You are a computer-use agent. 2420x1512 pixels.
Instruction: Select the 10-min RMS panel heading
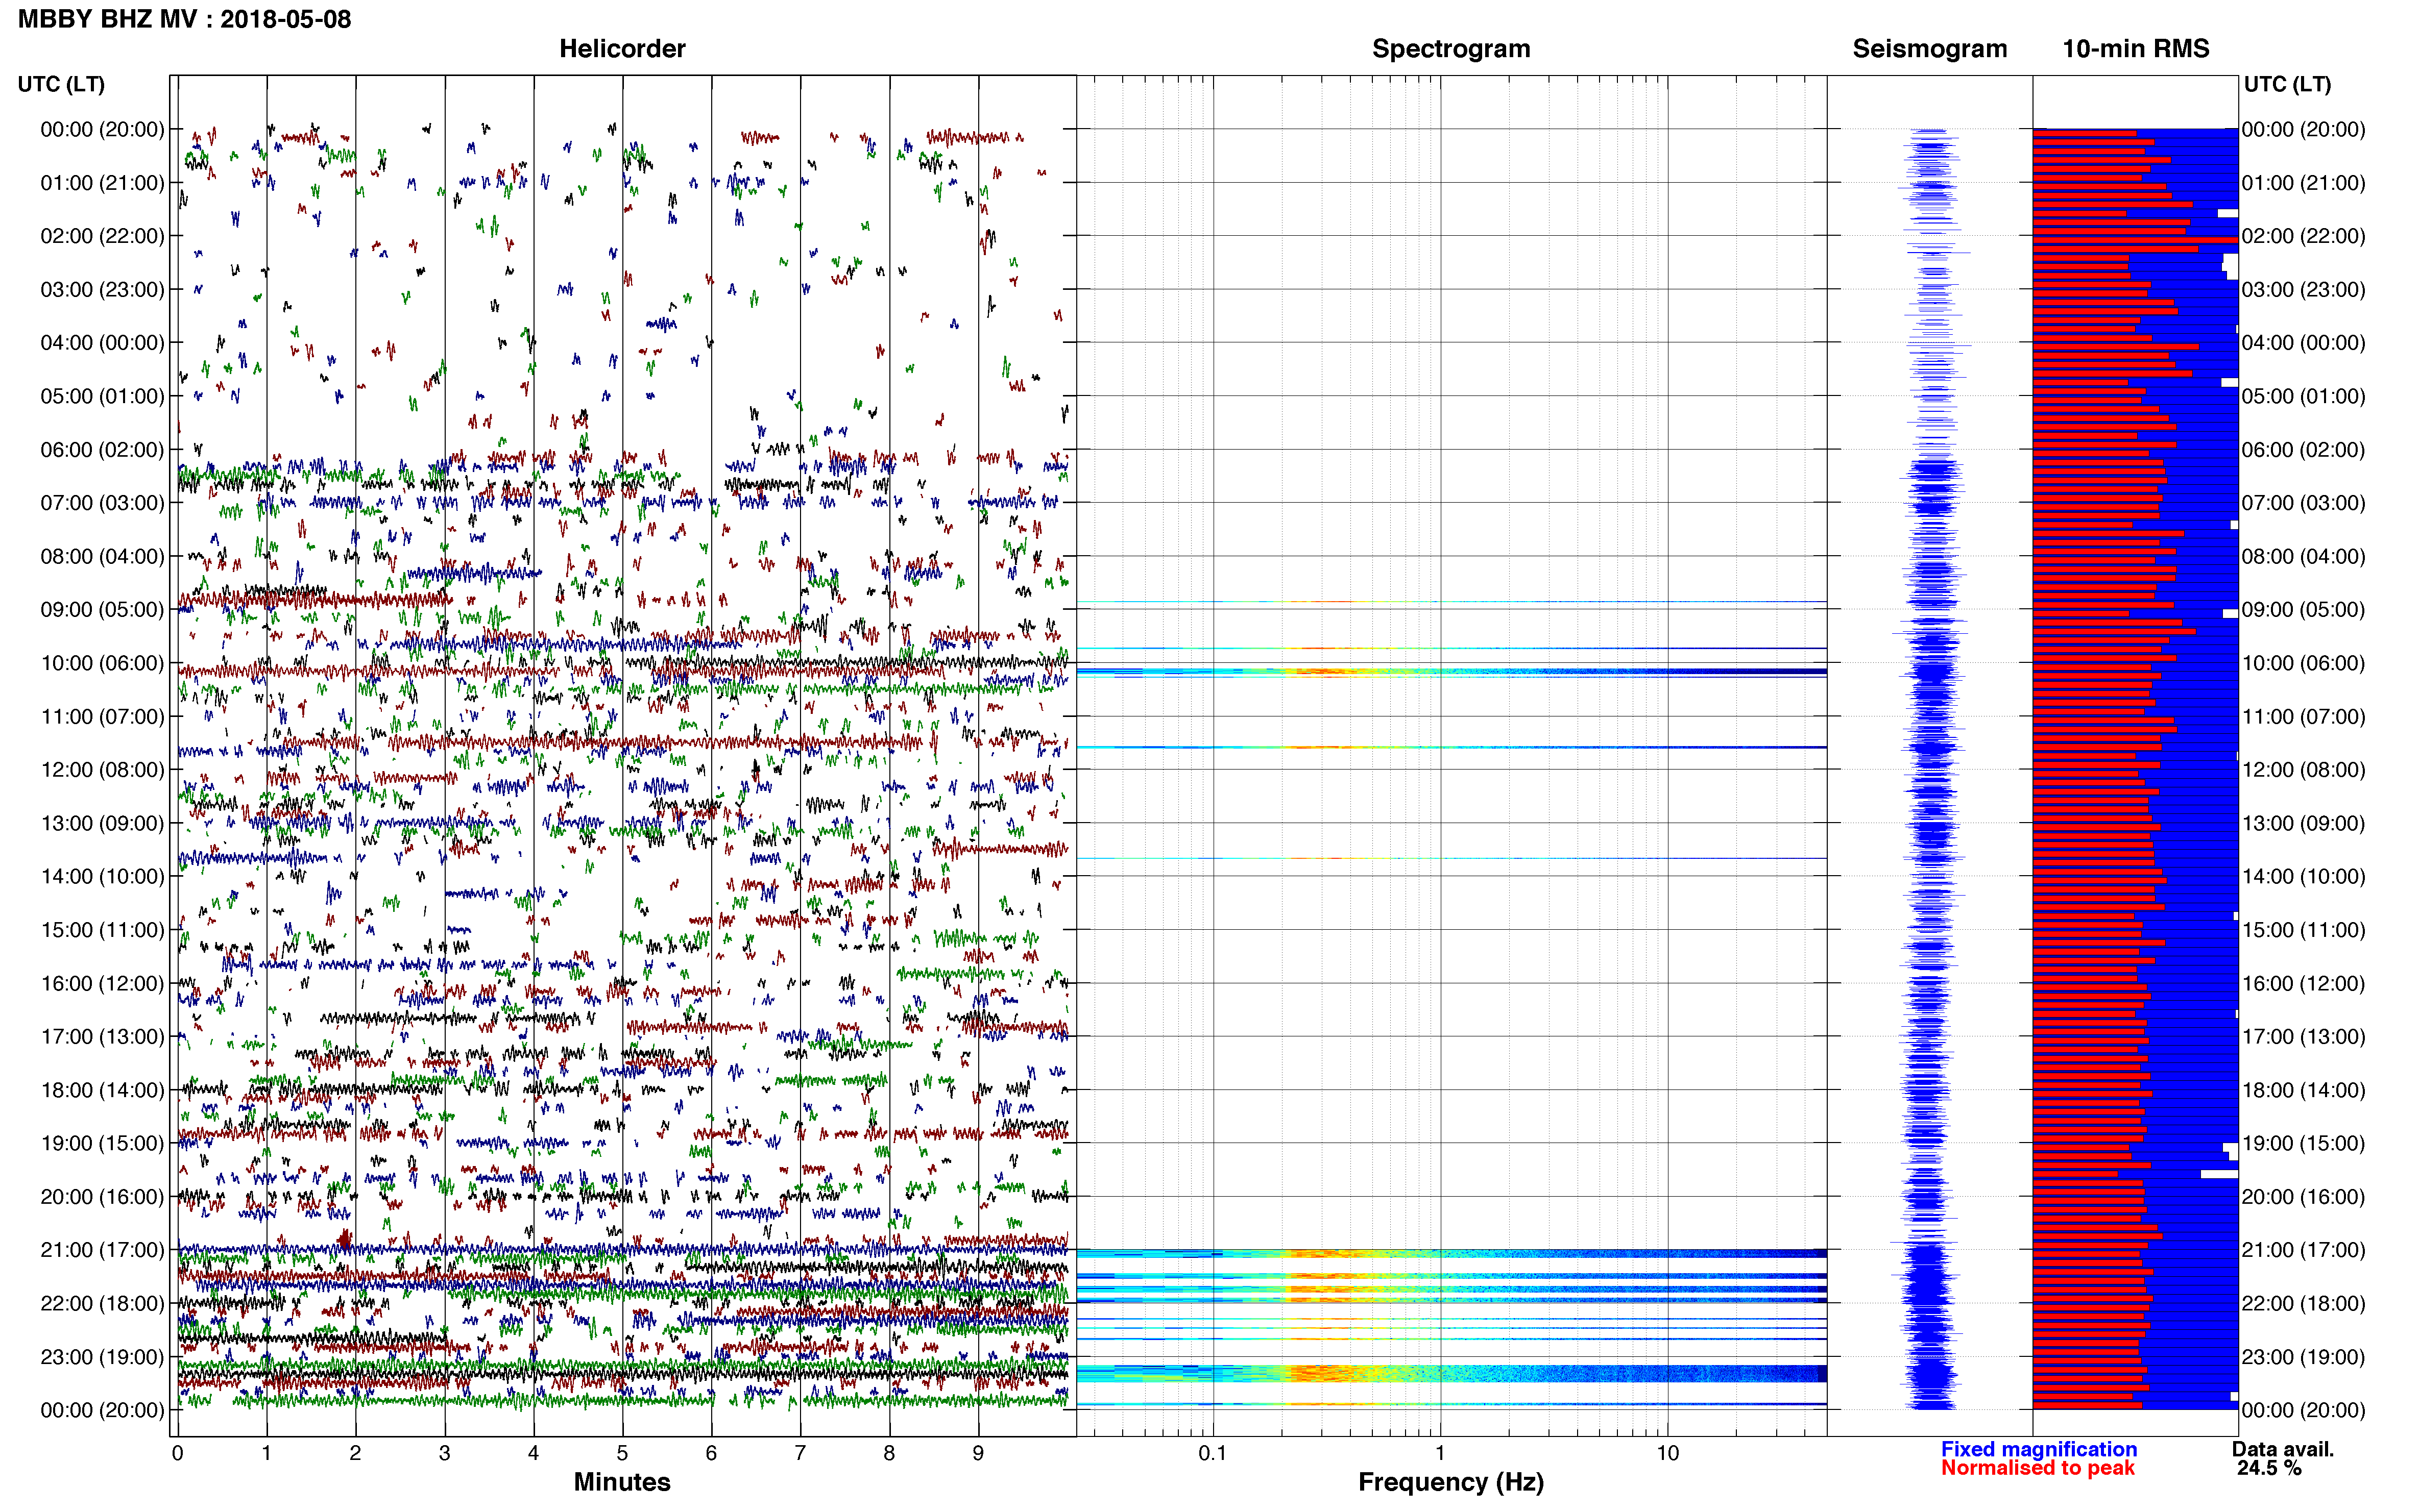tap(2136, 49)
